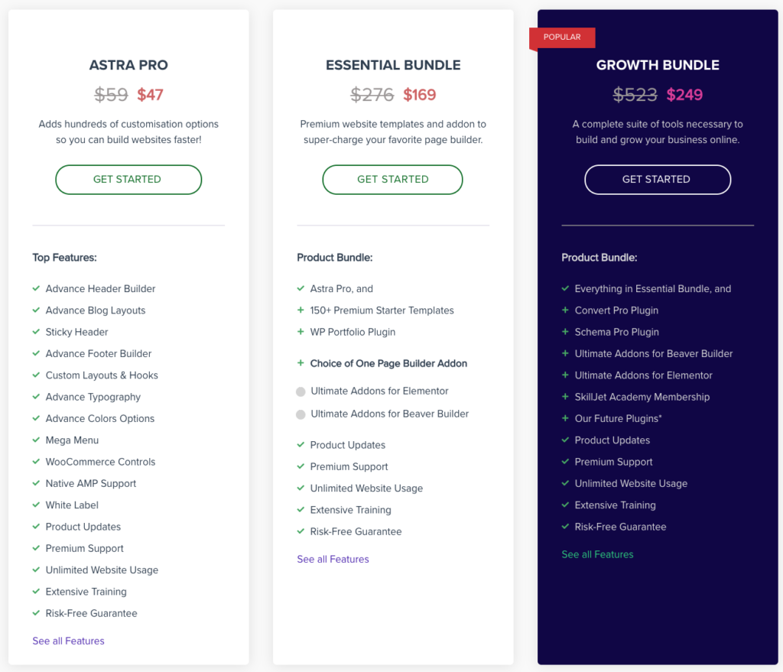
Task: Click Essential Bundle Get Started button
Action: click(392, 180)
